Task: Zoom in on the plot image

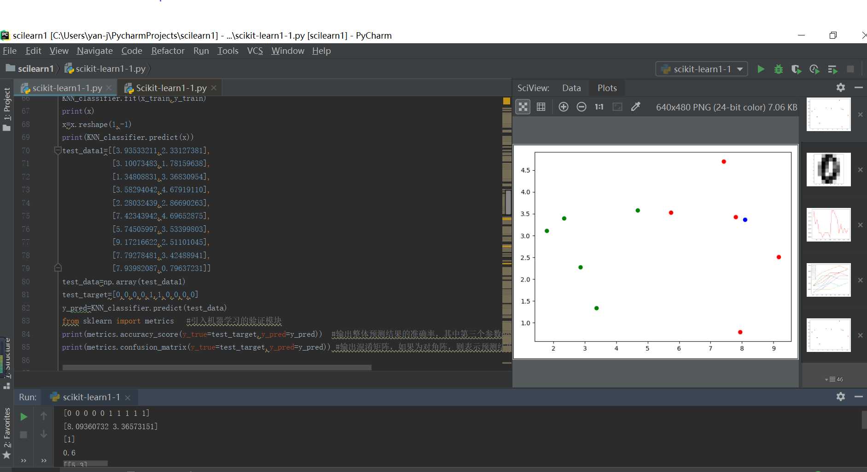Action: point(563,107)
